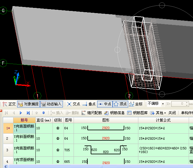Open 其他 dropdown menu
193x168 pixels.
tap(158, 113)
